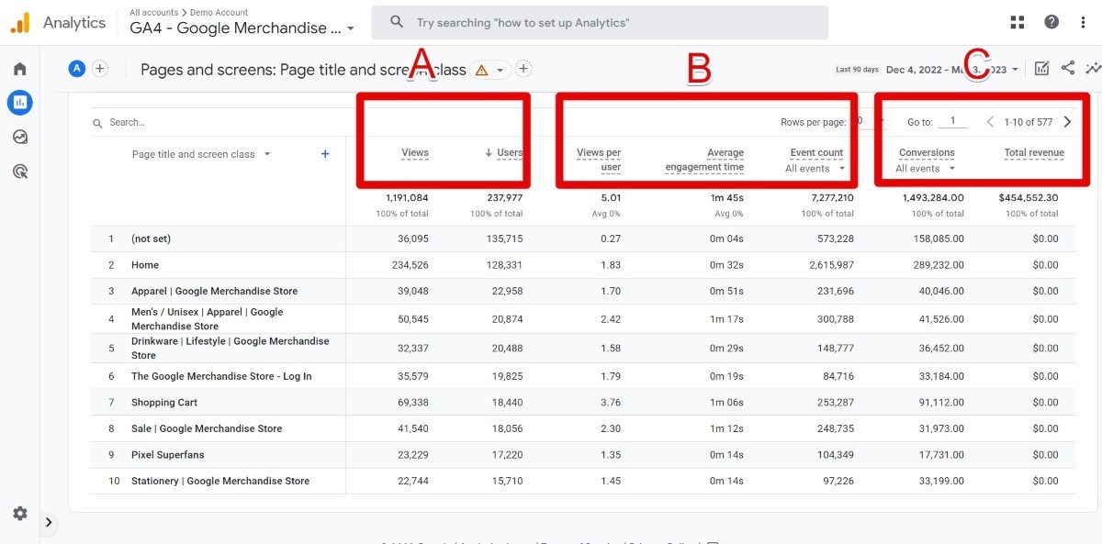This screenshot has width=1102, height=544.
Task: Click 'Apparel | Google Merchandise Store' row
Action: tap(215, 291)
